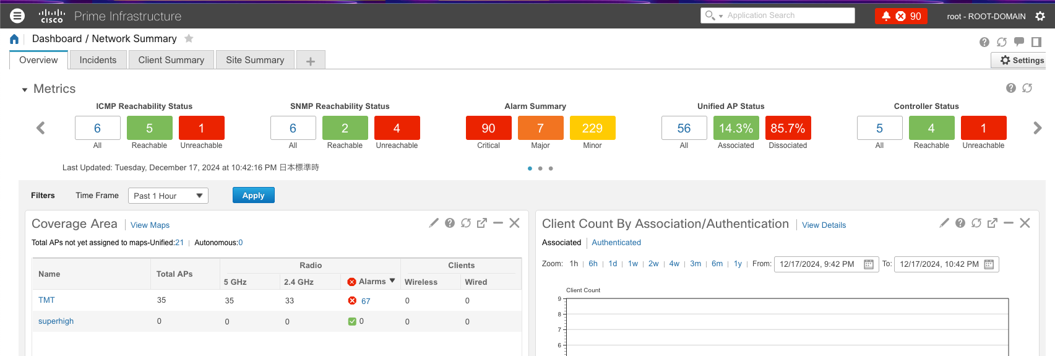Click the search magnifier icon
Image resolution: width=1055 pixels, height=356 pixels.
click(710, 15)
